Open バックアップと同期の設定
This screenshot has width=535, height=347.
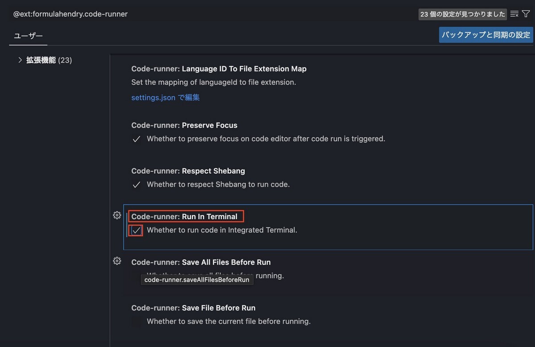pyautogui.click(x=486, y=35)
